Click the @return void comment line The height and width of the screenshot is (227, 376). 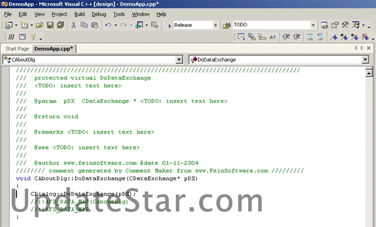[47, 116]
